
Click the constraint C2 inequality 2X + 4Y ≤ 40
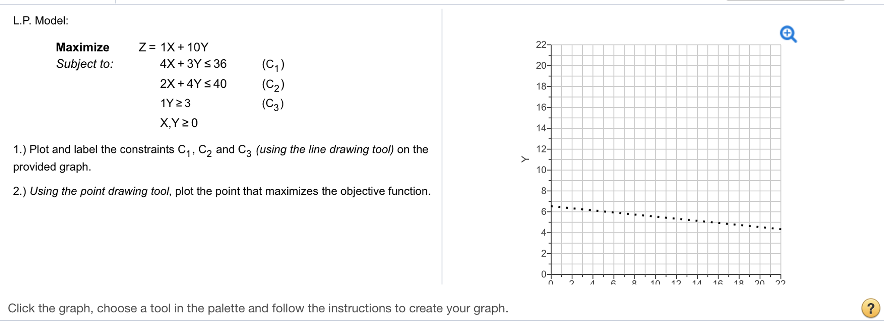(x=194, y=84)
